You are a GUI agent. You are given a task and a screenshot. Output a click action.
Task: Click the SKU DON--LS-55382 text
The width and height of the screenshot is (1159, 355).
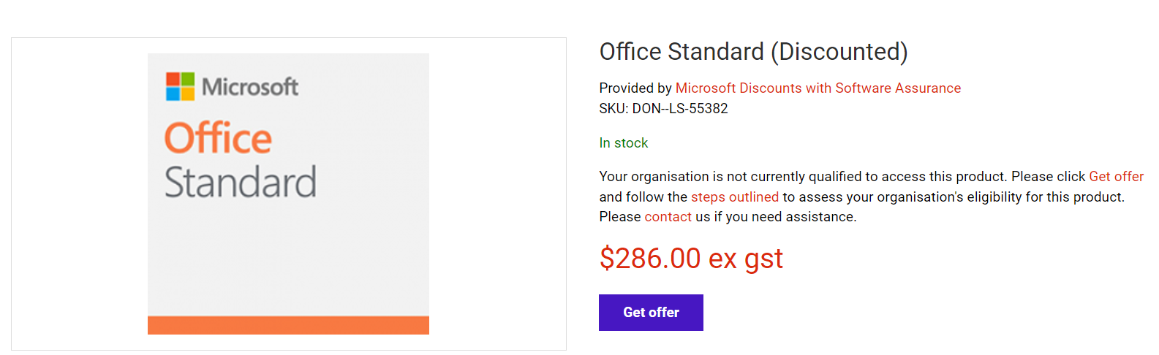tap(663, 109)
